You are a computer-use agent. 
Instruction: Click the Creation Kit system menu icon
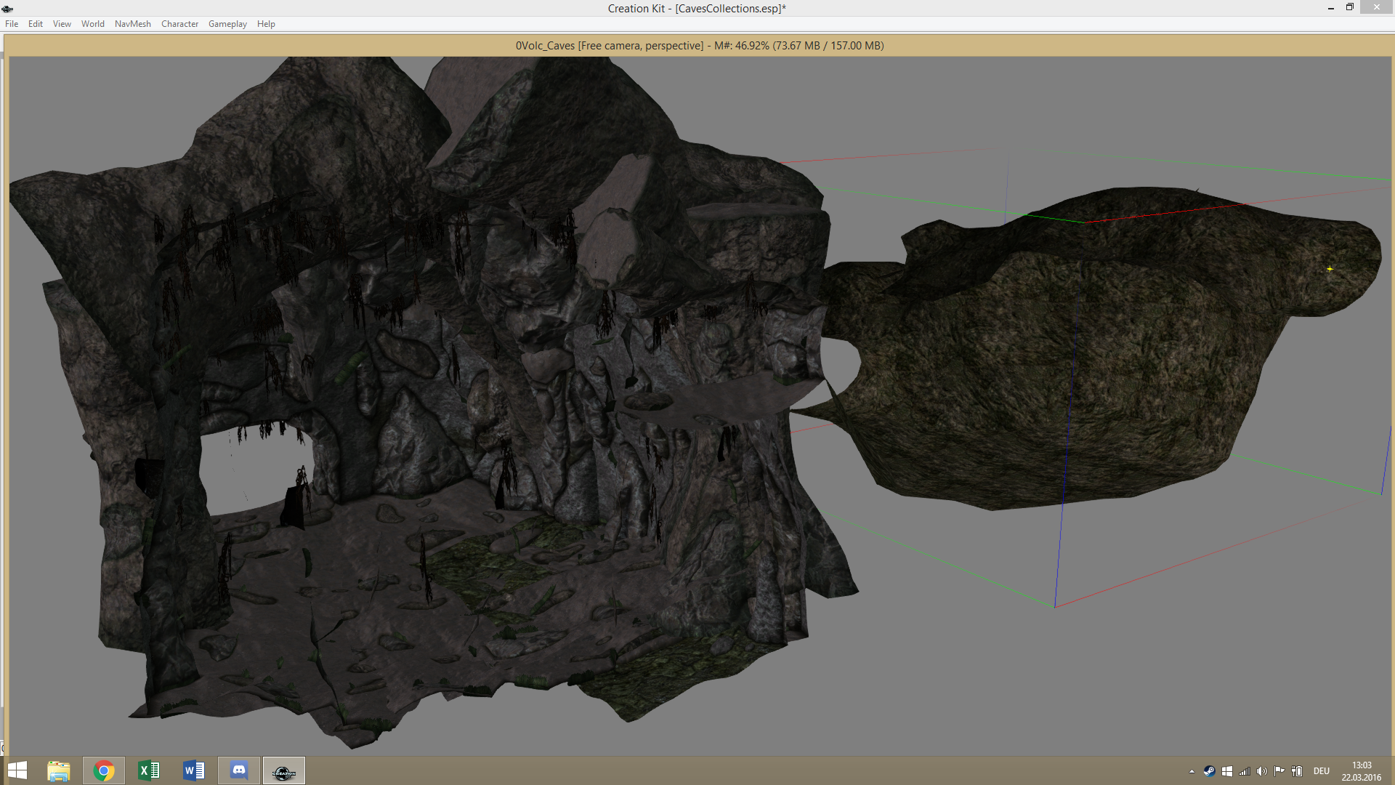[8, 9]
